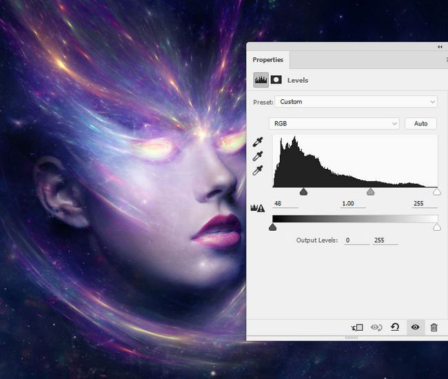Click the histogram recalculate warning icon

click(x=258, y=208)
